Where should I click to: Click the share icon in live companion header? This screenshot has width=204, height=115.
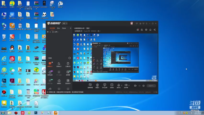click(x=155, y=30)
